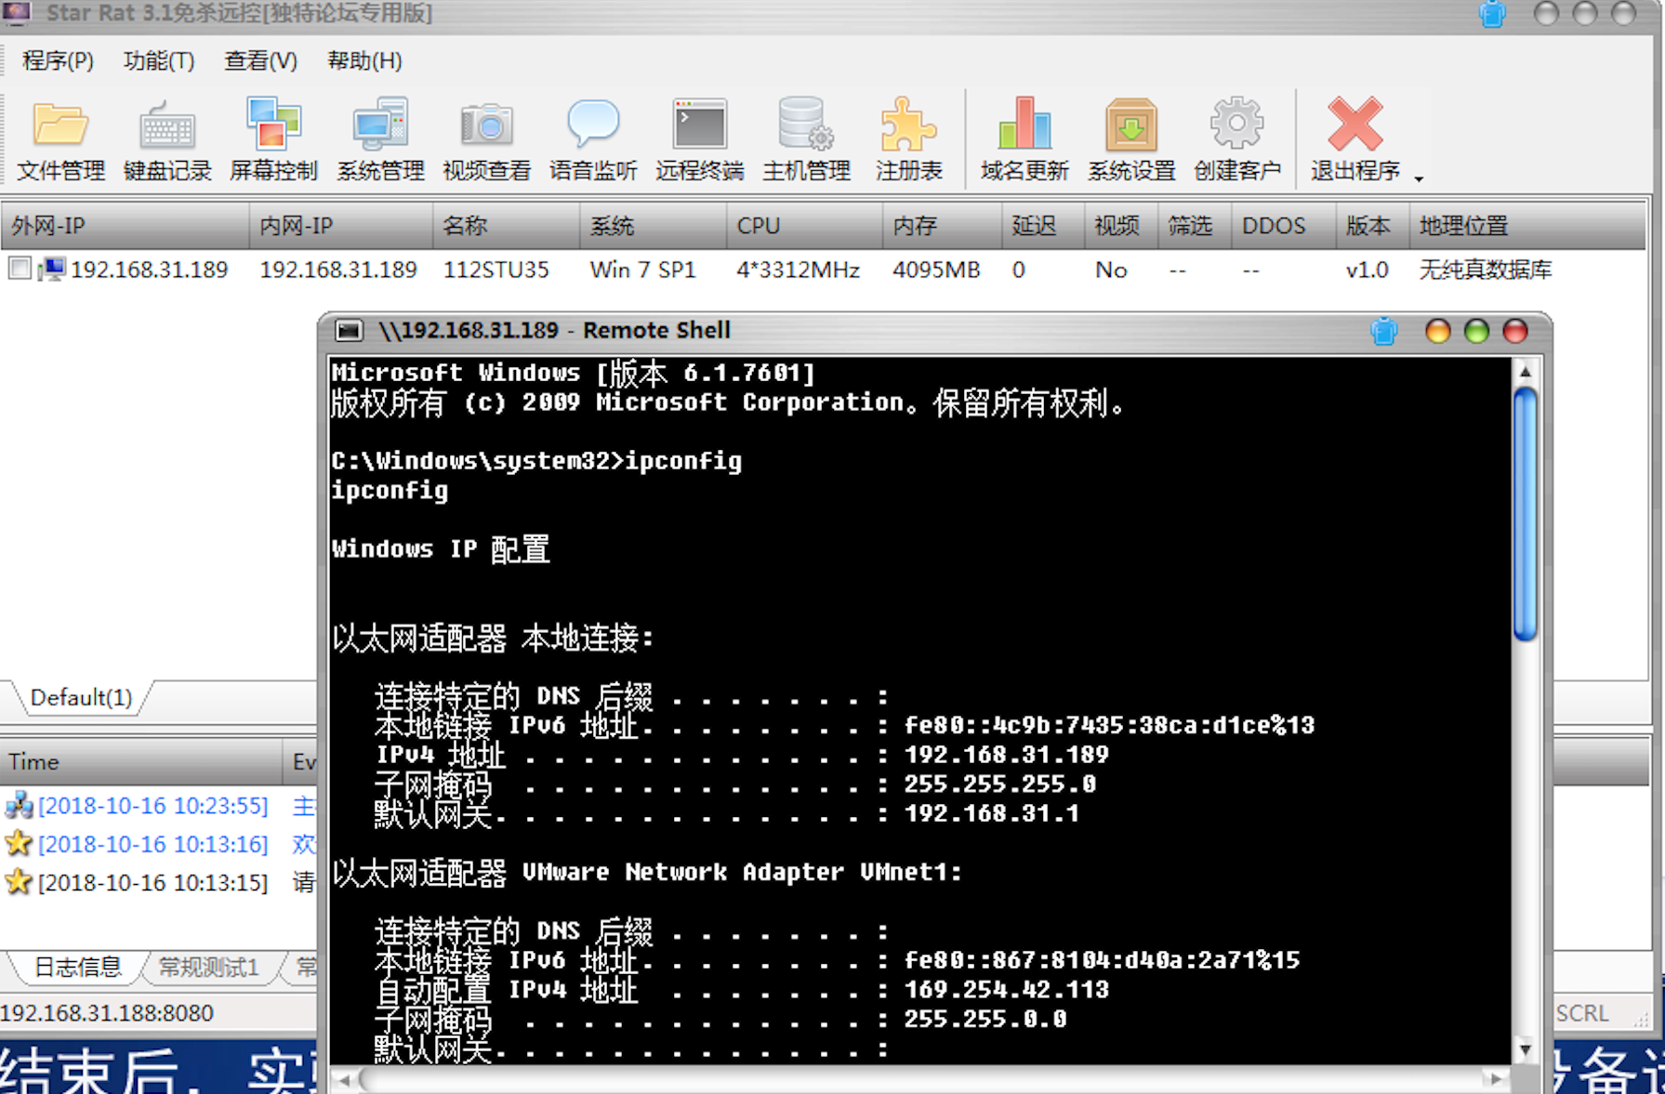
Task: Open the 屏幕控制 screen control tool
Action: (273, 139)
